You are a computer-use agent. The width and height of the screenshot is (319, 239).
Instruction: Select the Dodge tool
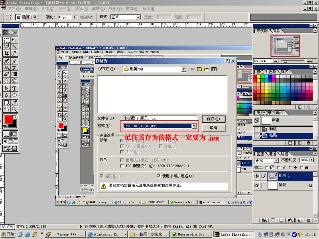(x=14, y=81)
